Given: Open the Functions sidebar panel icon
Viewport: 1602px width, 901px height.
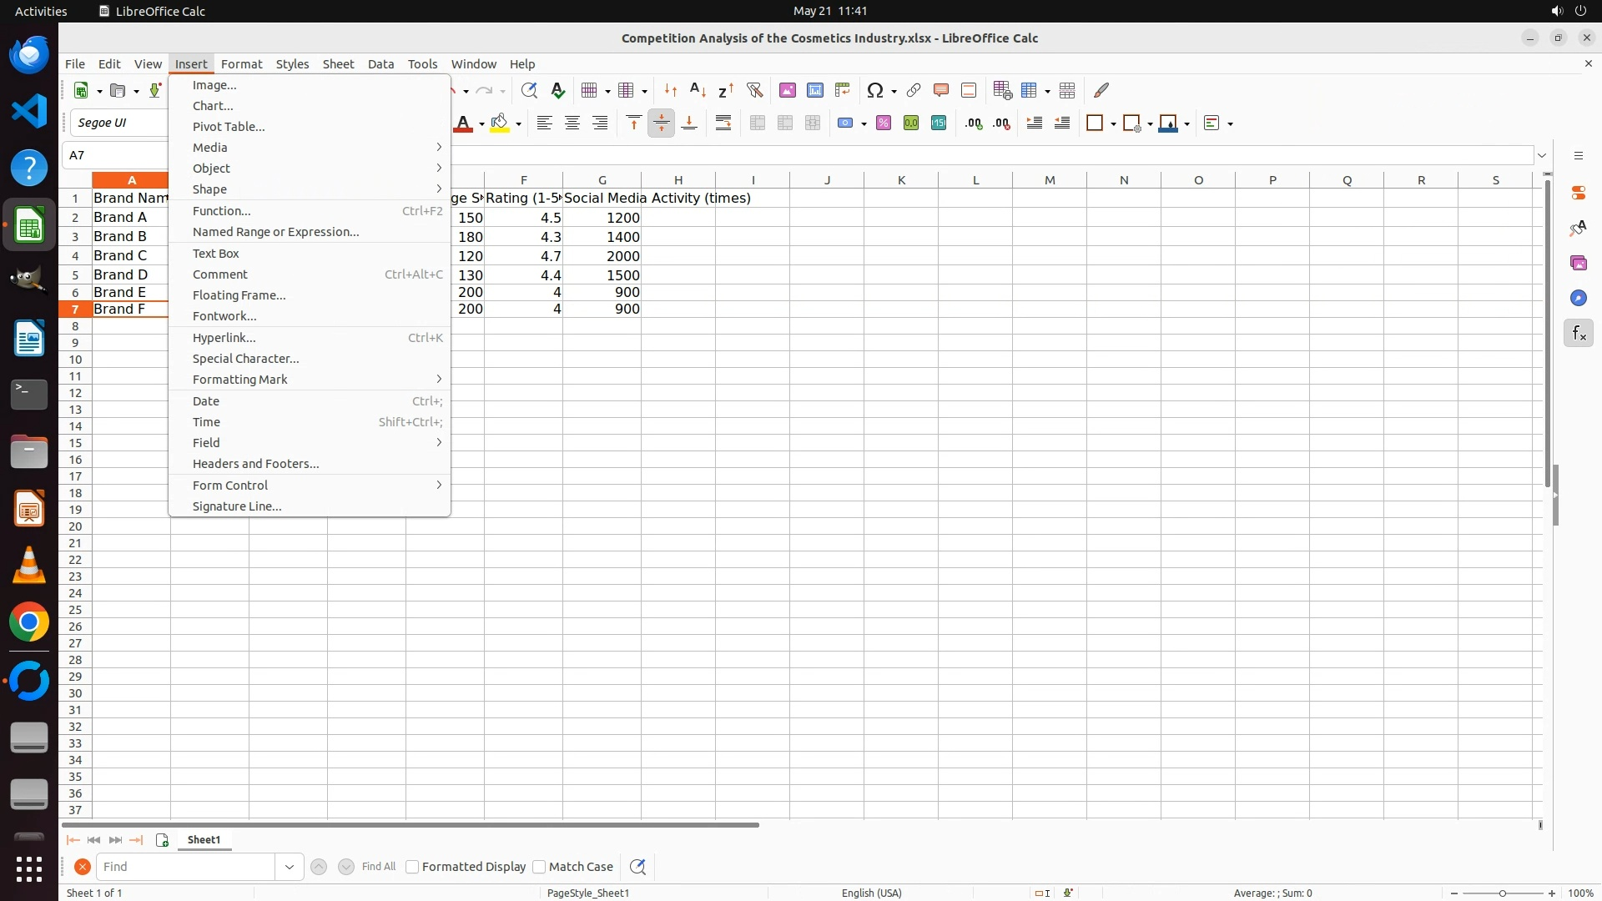Looking at the screenshot, I should [x=1578, y=334].
